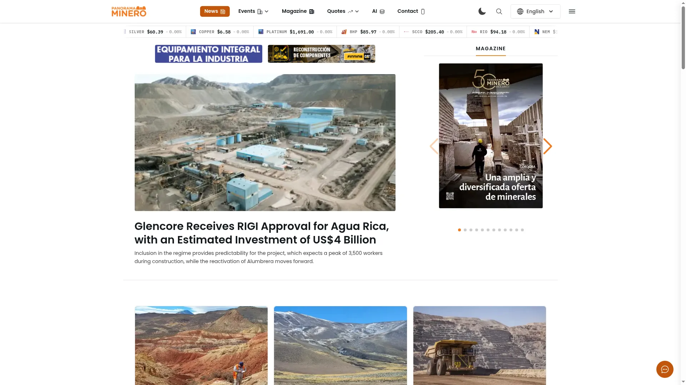Click the Panorama Minero logo

click(x=129, y=11)
